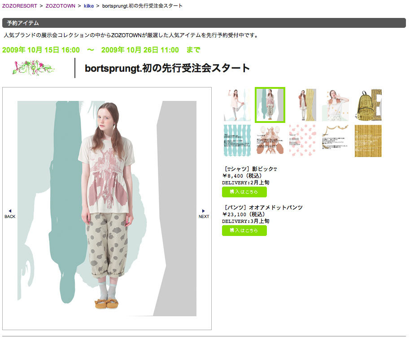The height and width of the screenshot is (340, 414).
Task: Select the olive backpack thumbnail
Action: tap(368, 105)
